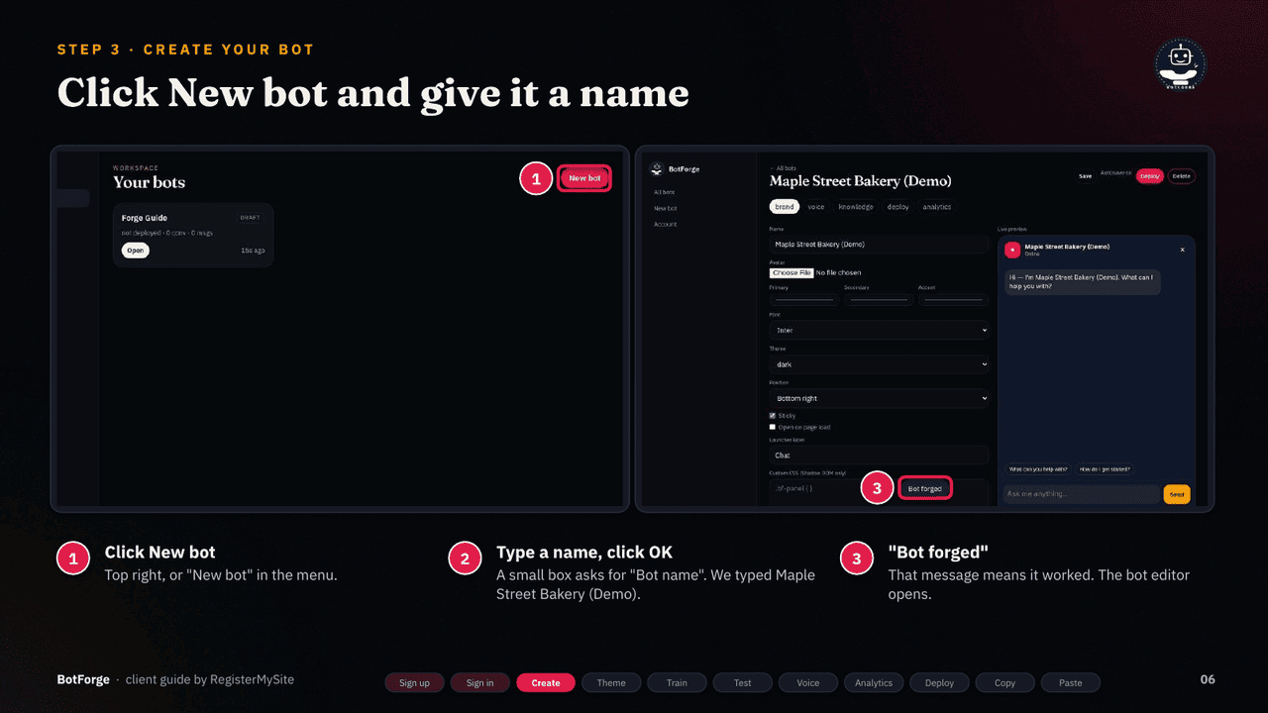
Task: Click the orange Send button in the chat preview
Action: point(1177,493)
